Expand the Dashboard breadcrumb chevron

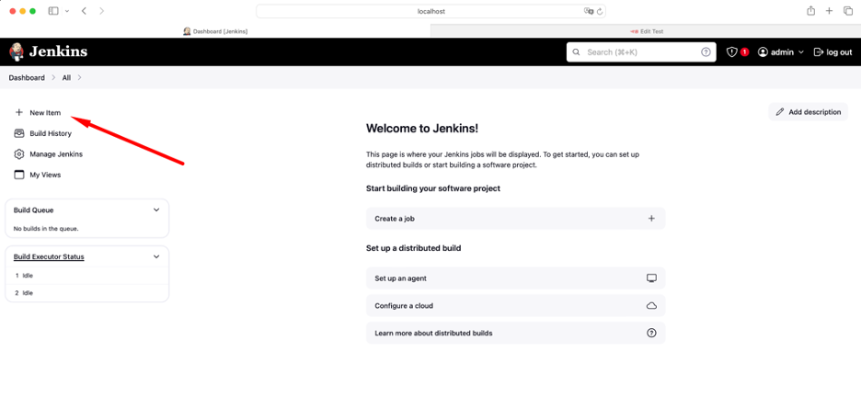53,78
